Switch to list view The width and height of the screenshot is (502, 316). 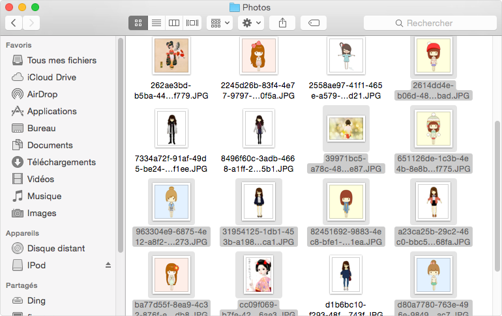[156, 23]
